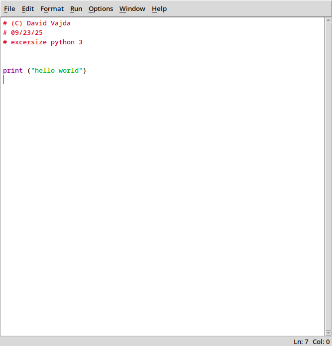Open the Help menu

159,9
